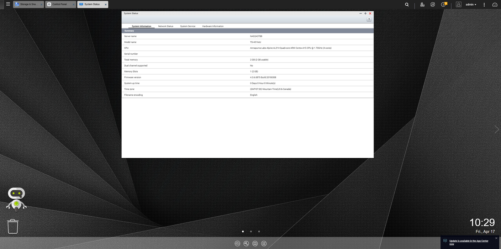Open feedback edit icon in bottom dock
Viewport: 501px width, 249px height.
(x=264, y=244)
